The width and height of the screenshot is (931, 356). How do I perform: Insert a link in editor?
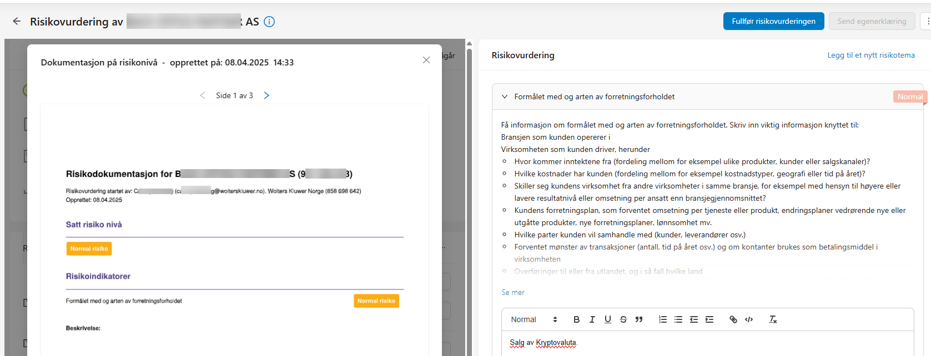[733, 319]
